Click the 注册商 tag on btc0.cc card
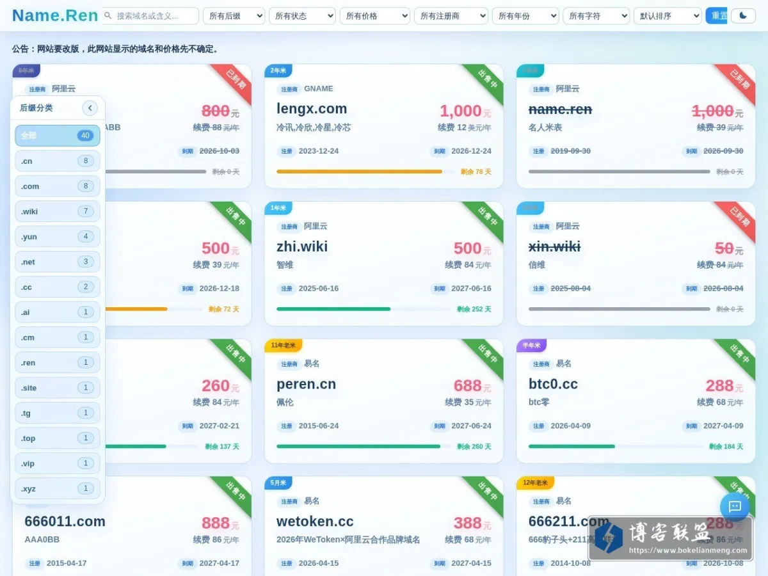Viewport: 768px width, 576px height. (x=541, y=364)
